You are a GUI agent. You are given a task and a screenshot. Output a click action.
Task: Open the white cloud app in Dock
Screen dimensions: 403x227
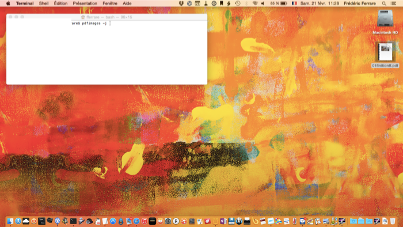(26, 221)
